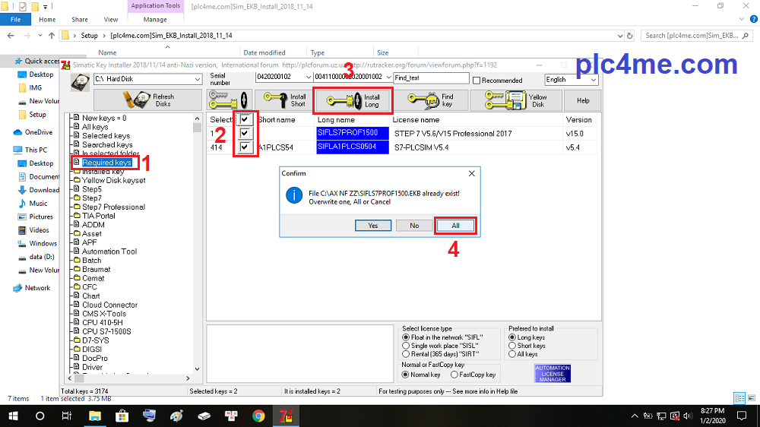Select the TIA Portal tree folder

99,216
